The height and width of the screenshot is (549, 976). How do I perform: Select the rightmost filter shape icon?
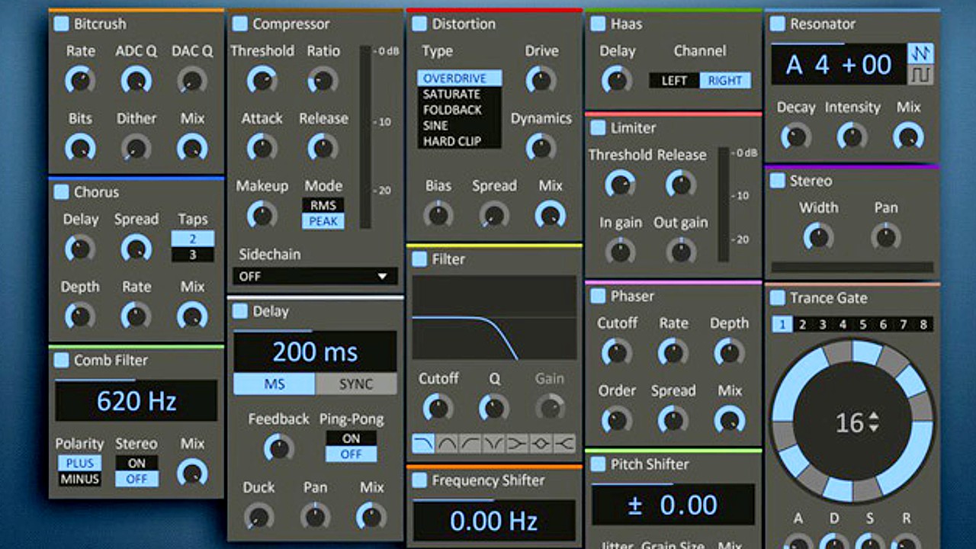(x=564, y=444)
